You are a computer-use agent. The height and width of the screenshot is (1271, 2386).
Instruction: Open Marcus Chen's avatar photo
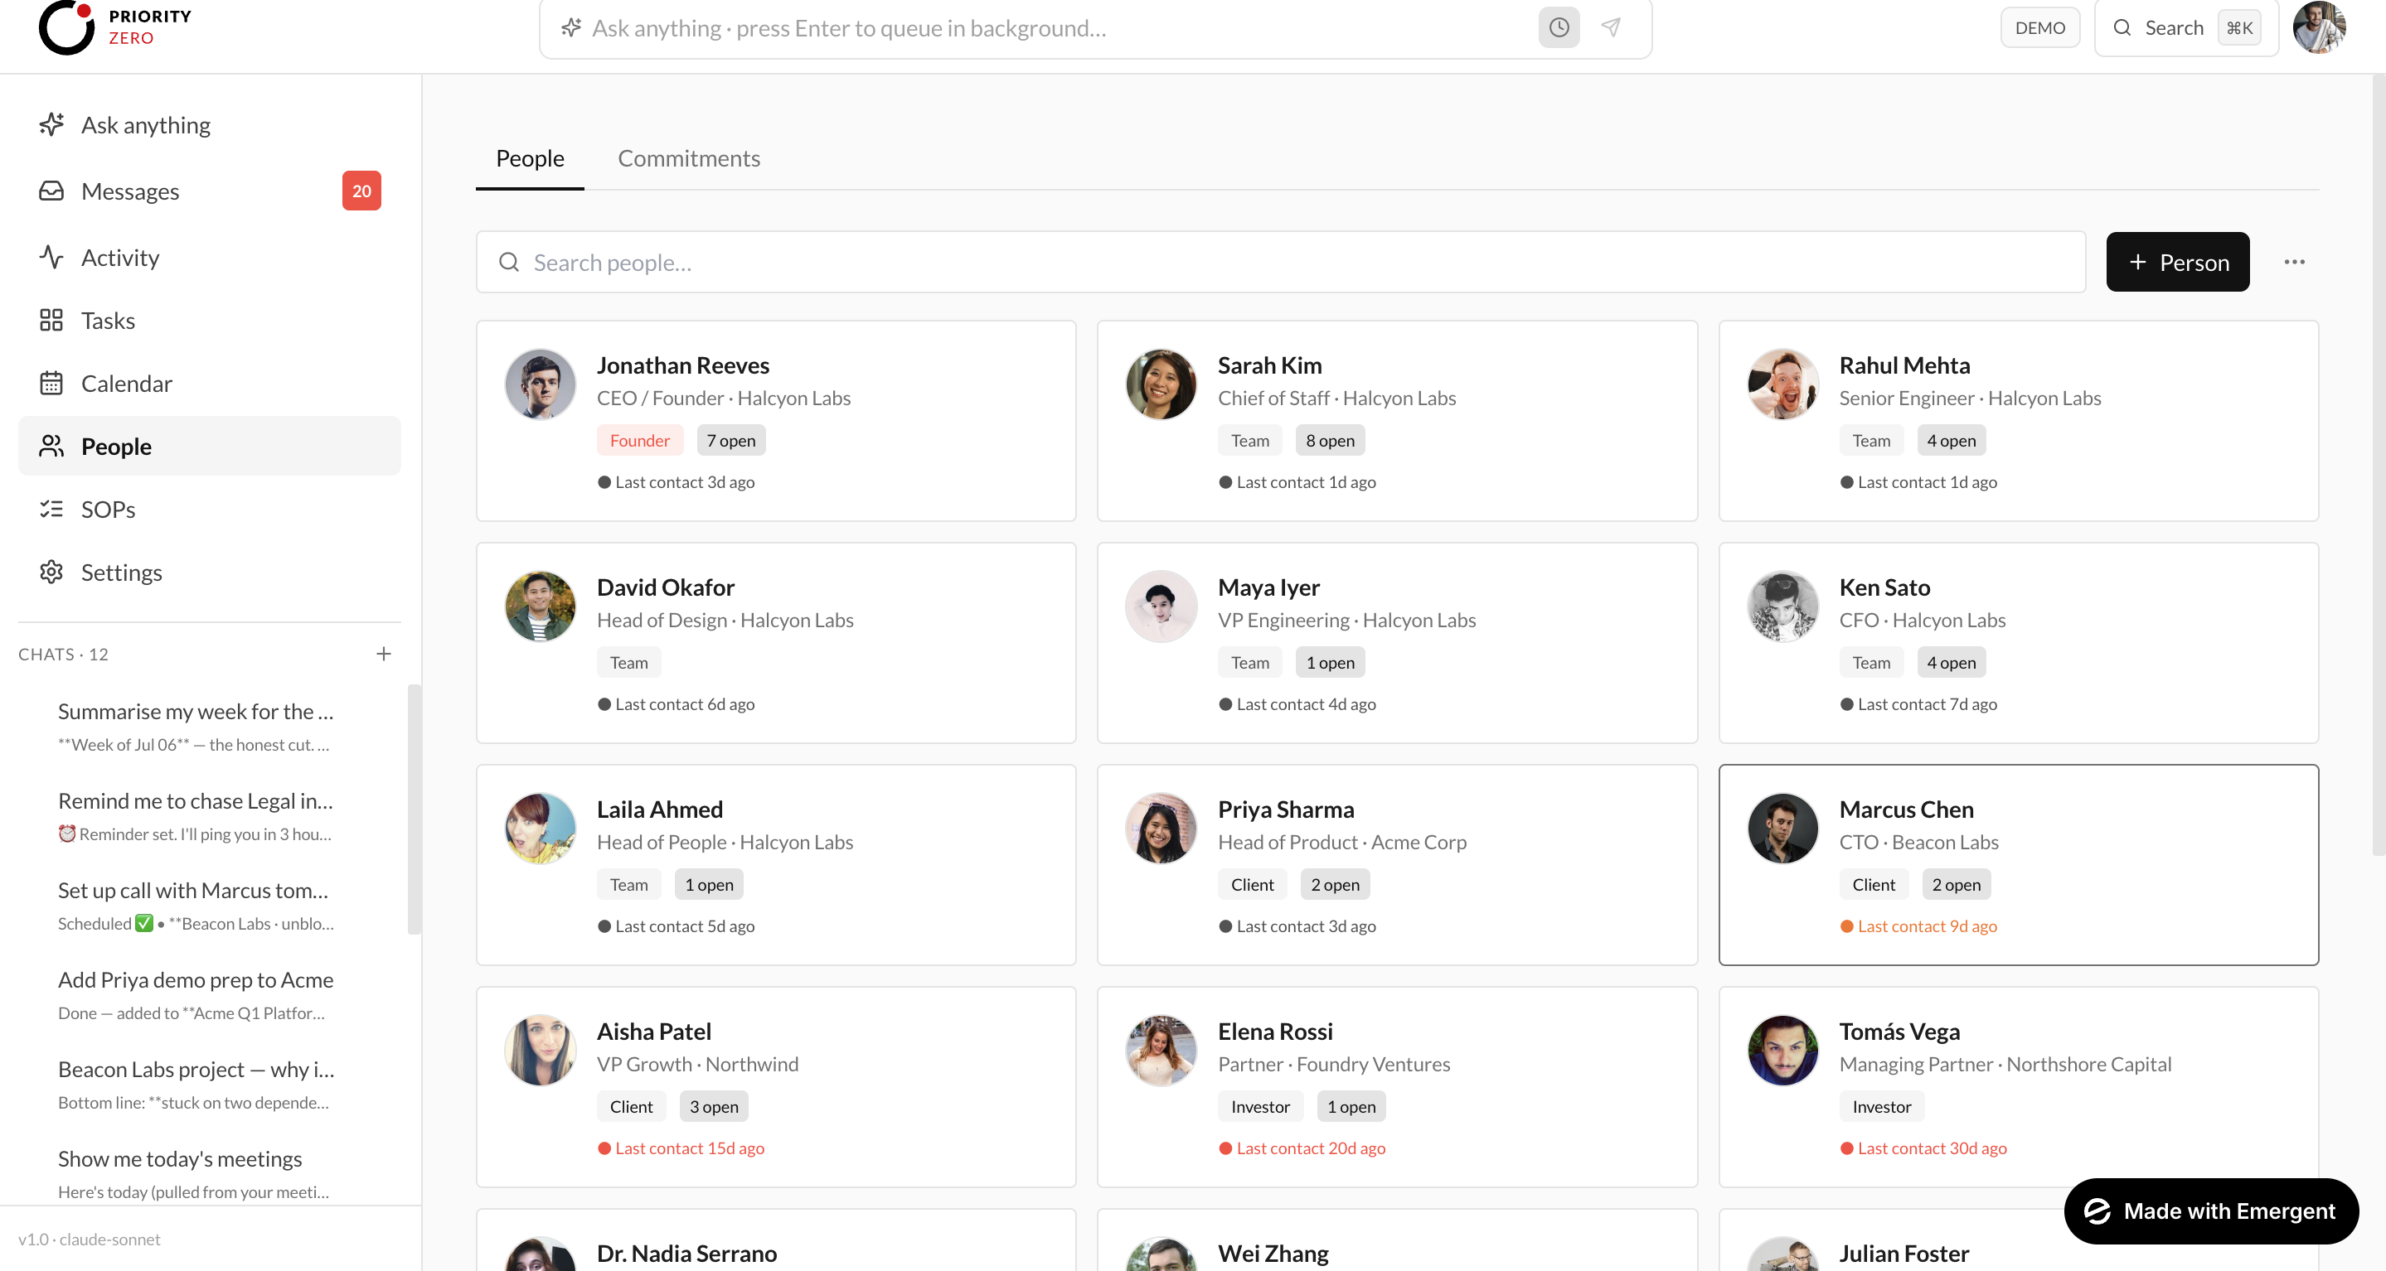pyautogui.click(x=1782, y=828)
